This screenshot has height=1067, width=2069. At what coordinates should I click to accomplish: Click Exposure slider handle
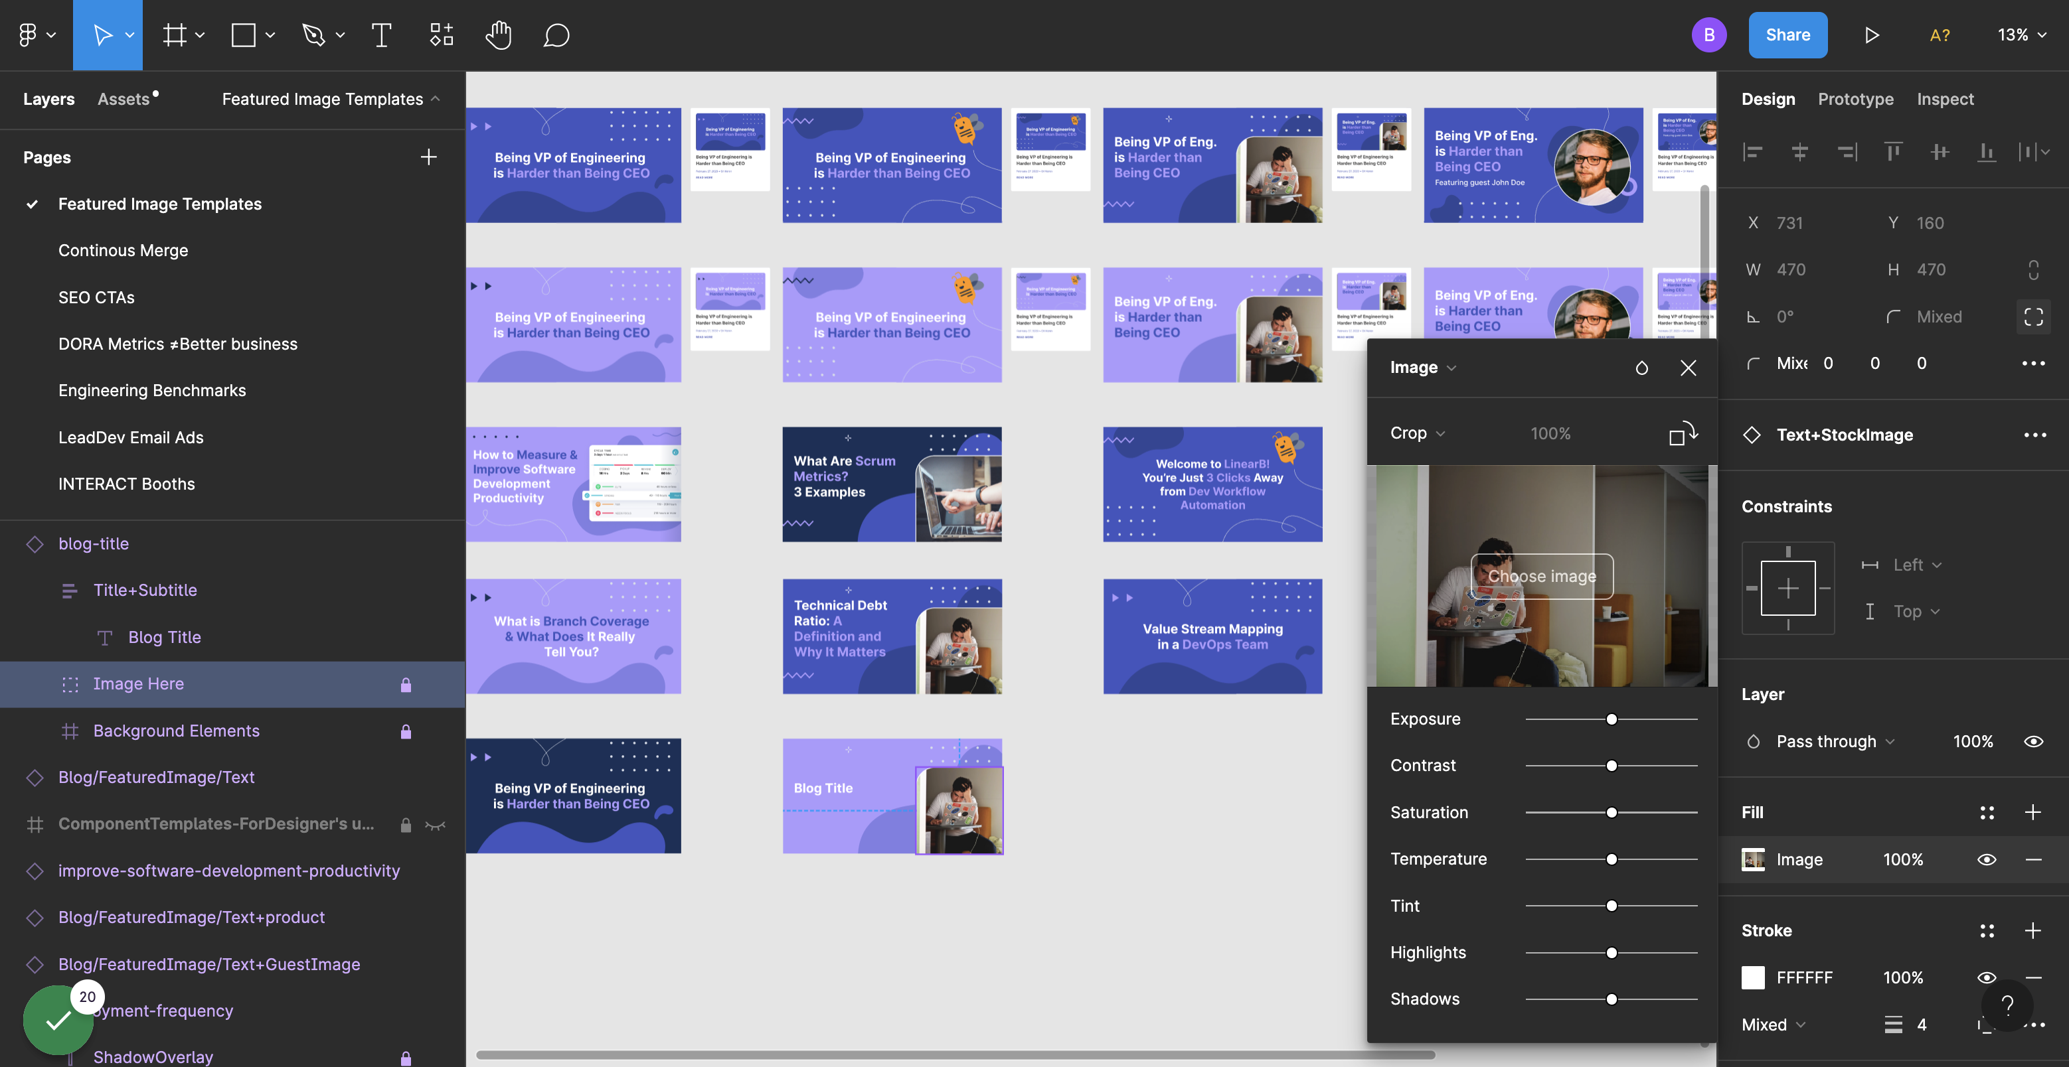(1612, 719)
